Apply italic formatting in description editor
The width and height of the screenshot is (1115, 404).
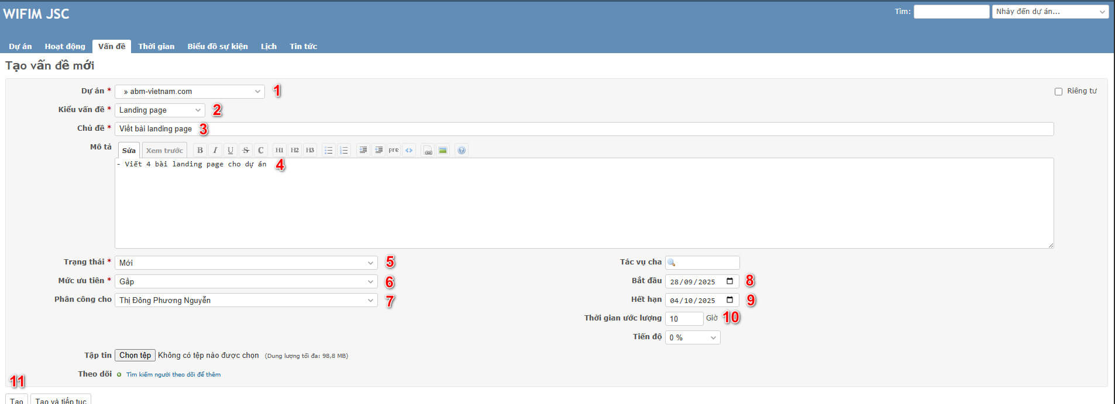click(x=215, y=151)
